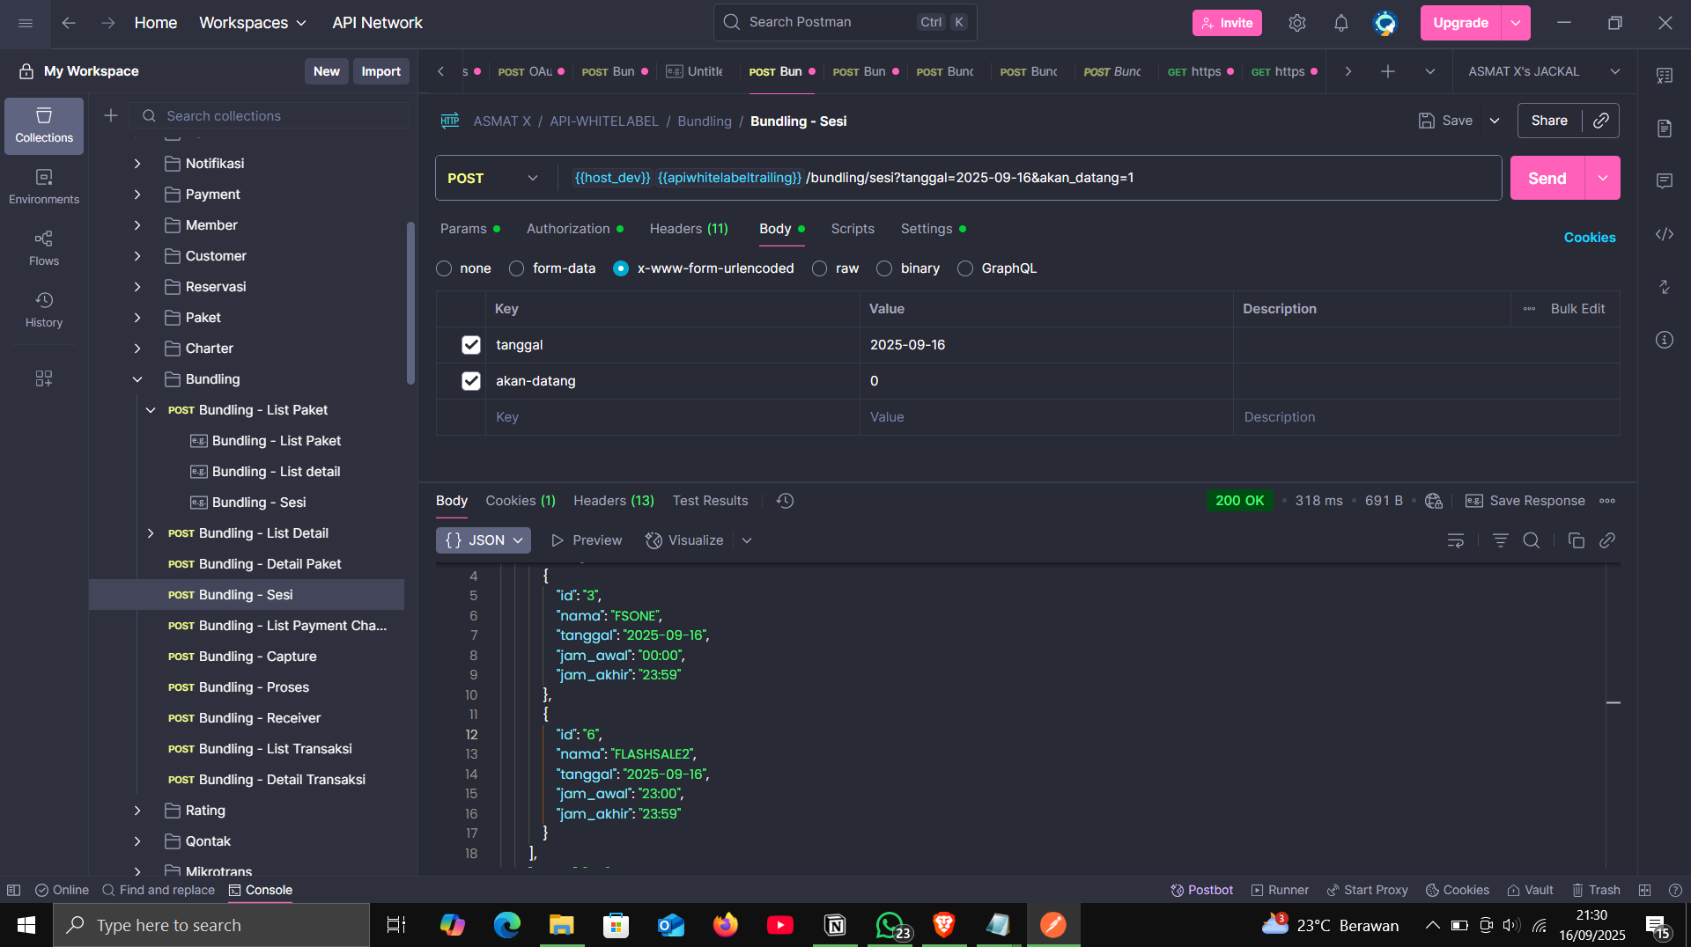The image size is (1691, 947).
Task: Open the configure workspace sidebar grid icon
Action: (x=44, y=378)
